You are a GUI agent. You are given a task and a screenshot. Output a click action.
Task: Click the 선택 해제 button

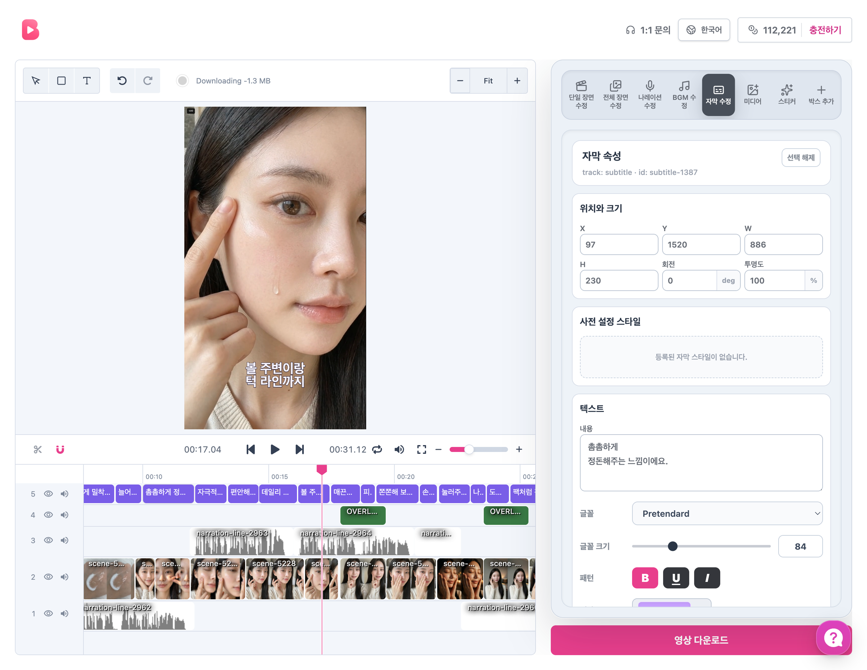tap(801, 158)
